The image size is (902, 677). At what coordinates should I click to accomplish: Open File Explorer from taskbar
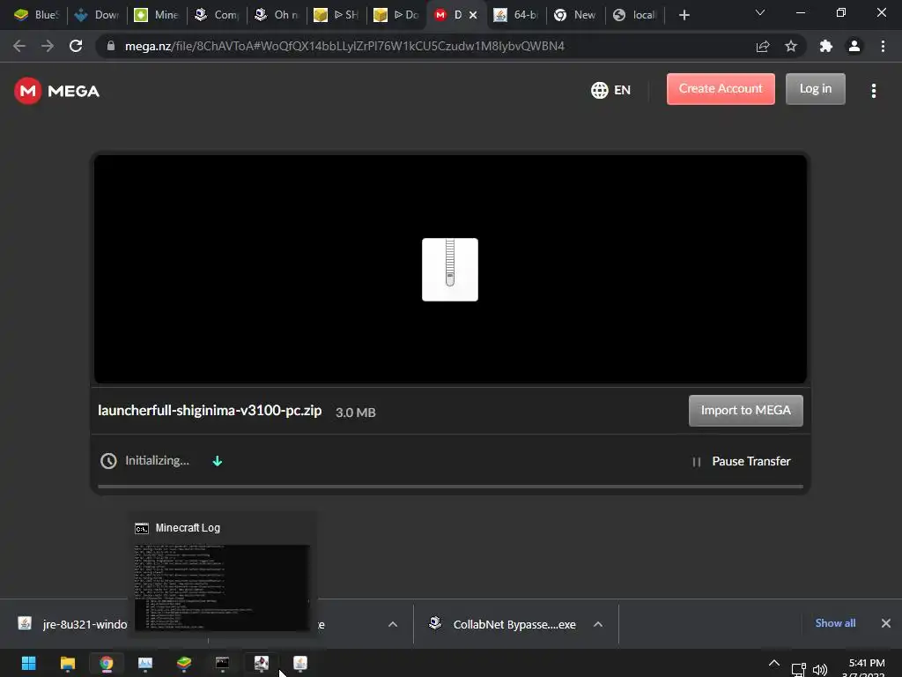pyautogui.click(x=67, y=663)
